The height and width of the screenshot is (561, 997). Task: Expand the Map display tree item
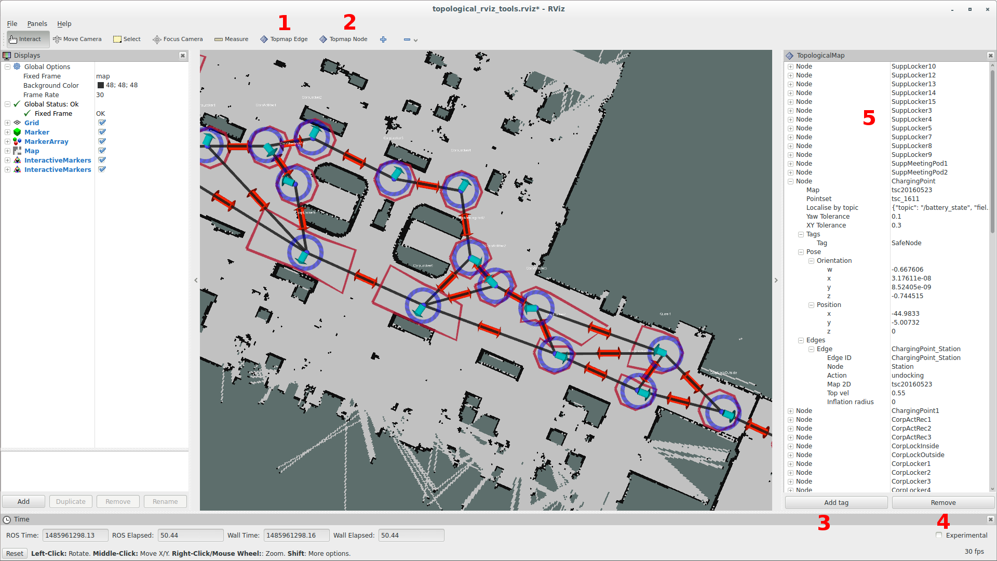7,151
